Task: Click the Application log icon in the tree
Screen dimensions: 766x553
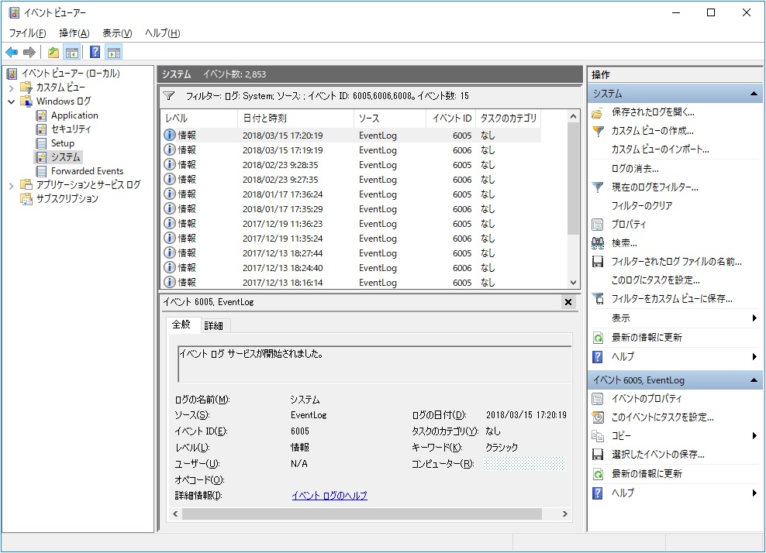Action: click(x=42, y=115)
